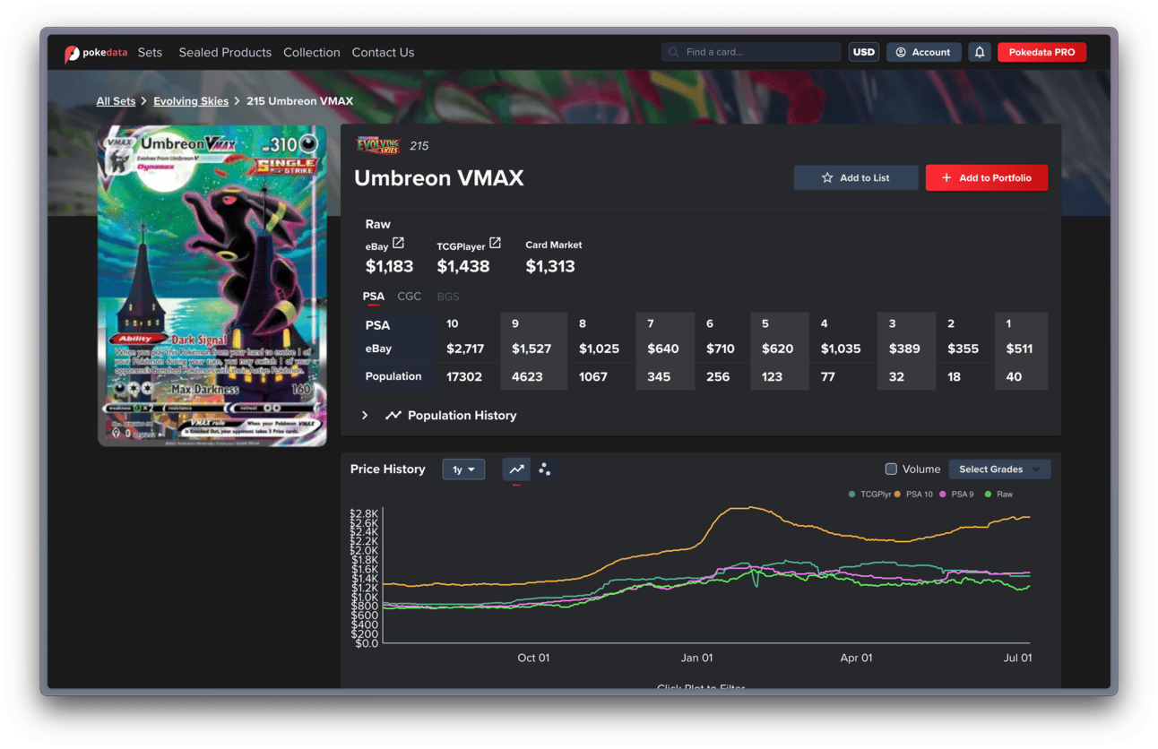This screenshot has width=1158, height=749.
Task: Click the population value 123
Action: click(773, 377)
